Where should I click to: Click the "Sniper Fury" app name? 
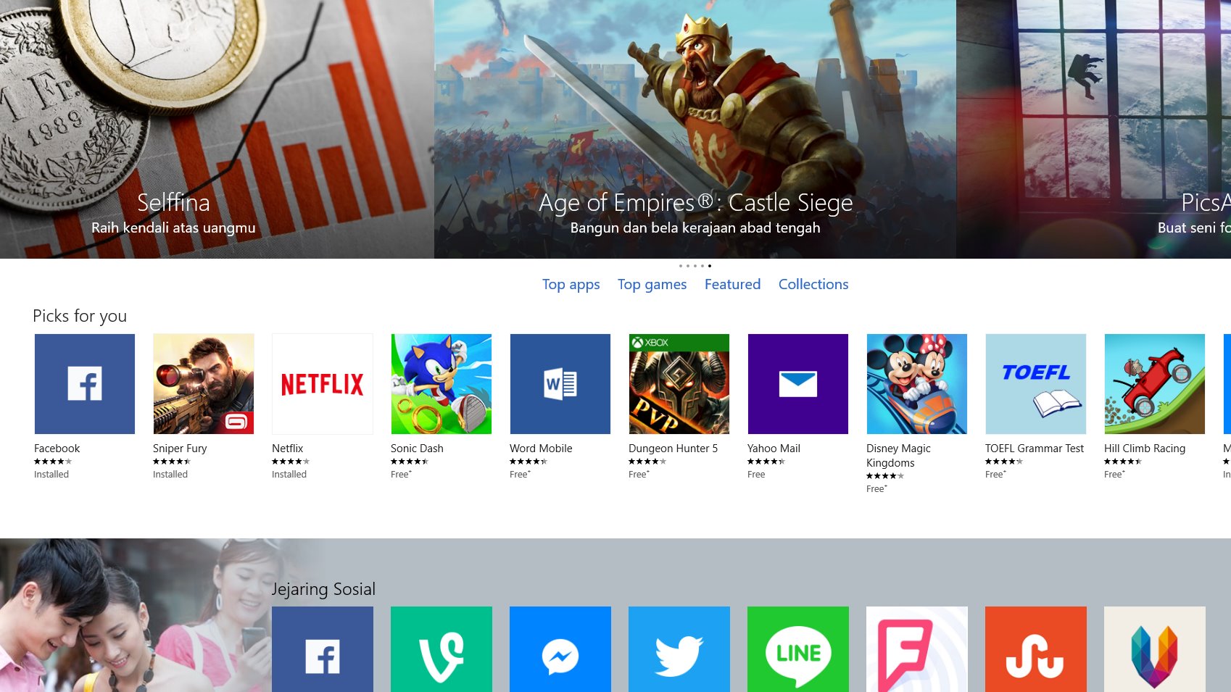180,449
